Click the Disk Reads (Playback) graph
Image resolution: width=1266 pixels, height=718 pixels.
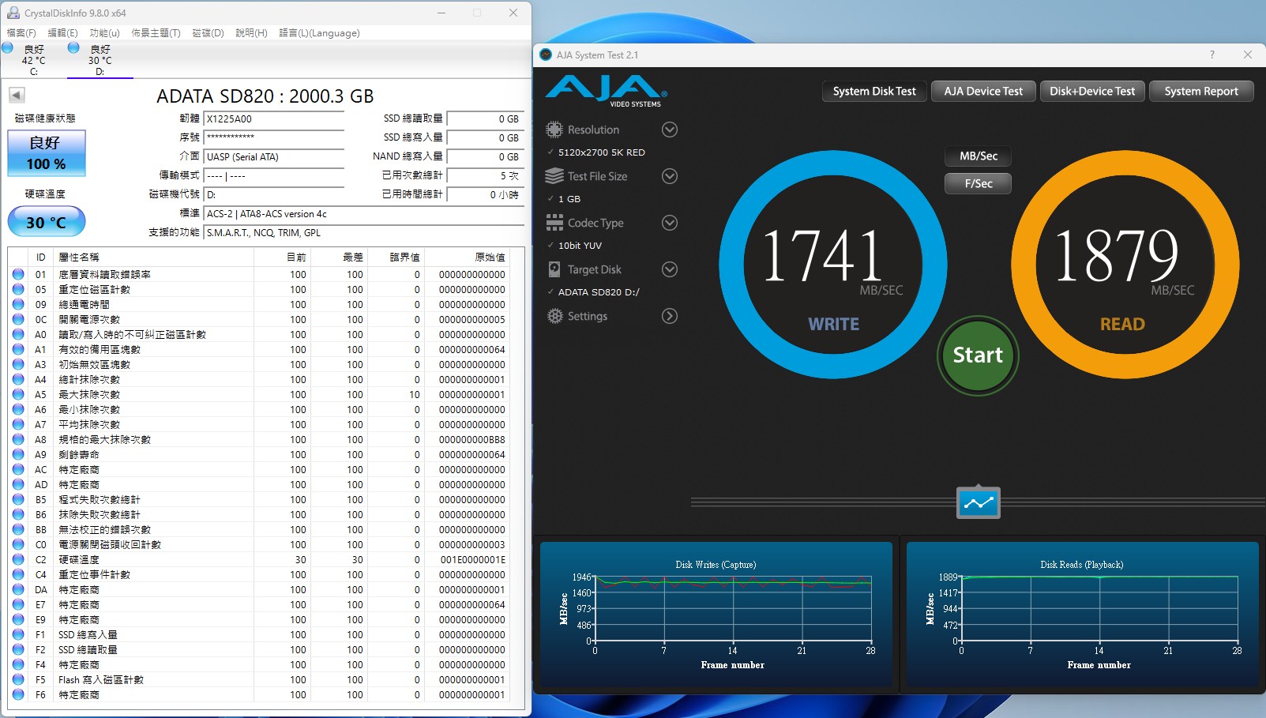[x=1082, y=614]
